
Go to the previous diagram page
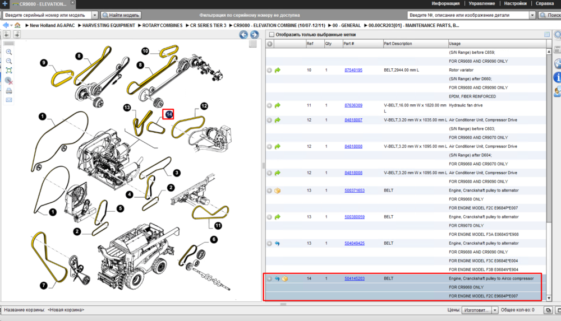[x=243, y=35]
